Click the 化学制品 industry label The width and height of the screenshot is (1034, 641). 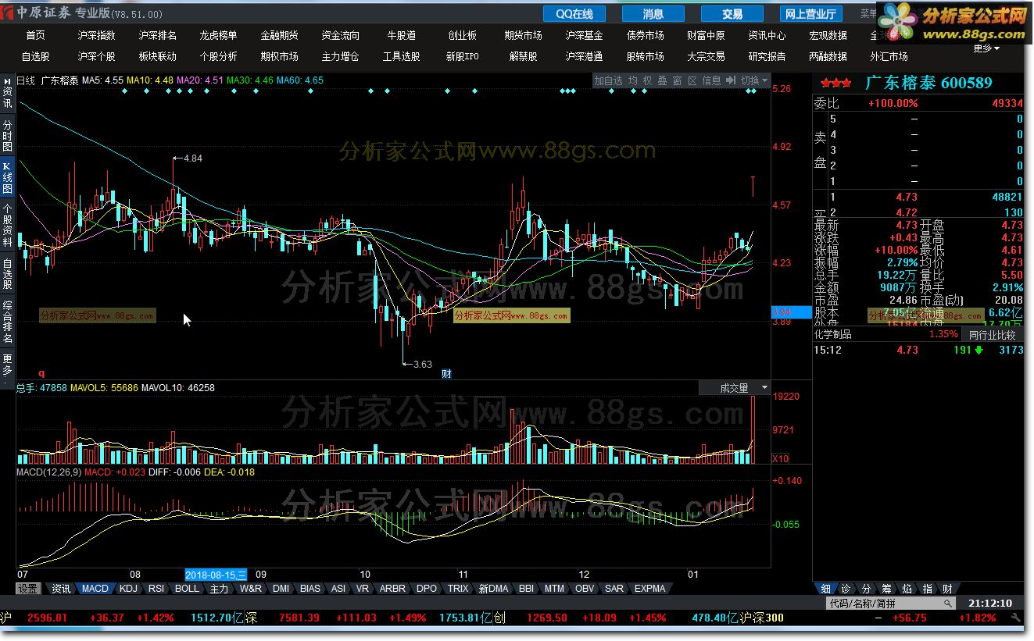click(x=833, y=334)
